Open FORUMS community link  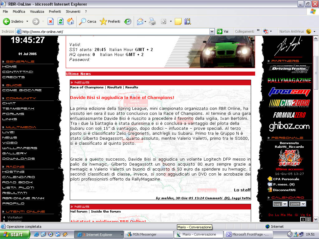[x=13, y=114]
